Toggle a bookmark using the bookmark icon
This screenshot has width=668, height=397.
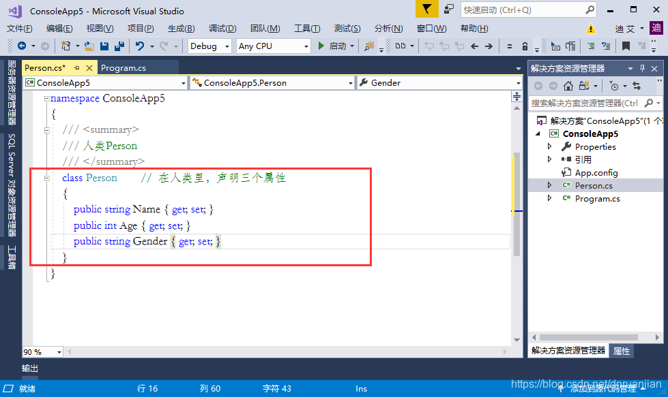626,46
